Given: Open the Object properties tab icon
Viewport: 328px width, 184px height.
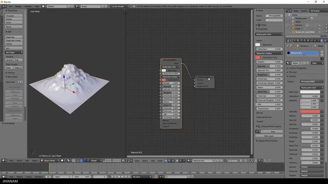Looking at the screenshot, I should tap(308, 40).
